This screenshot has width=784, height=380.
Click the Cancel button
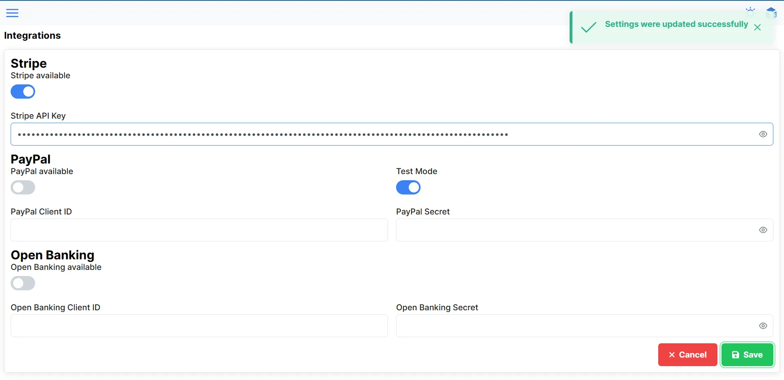[x=687, y=355]
